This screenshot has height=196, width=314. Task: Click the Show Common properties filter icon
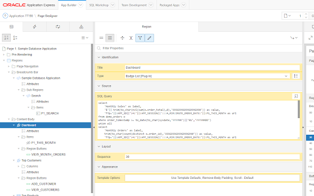(140, 38)
